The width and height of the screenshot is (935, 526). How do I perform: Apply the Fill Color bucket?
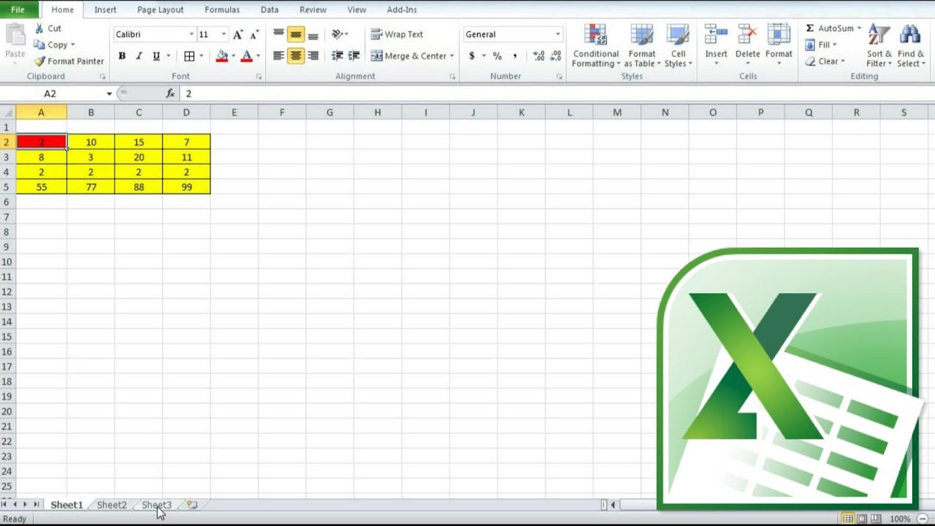pyautogui.click(x=222, y=56)
